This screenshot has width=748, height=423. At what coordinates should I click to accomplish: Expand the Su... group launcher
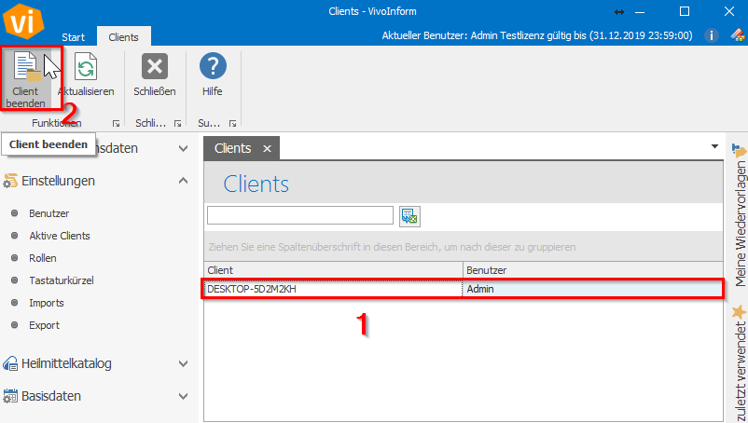coord(233,123)
